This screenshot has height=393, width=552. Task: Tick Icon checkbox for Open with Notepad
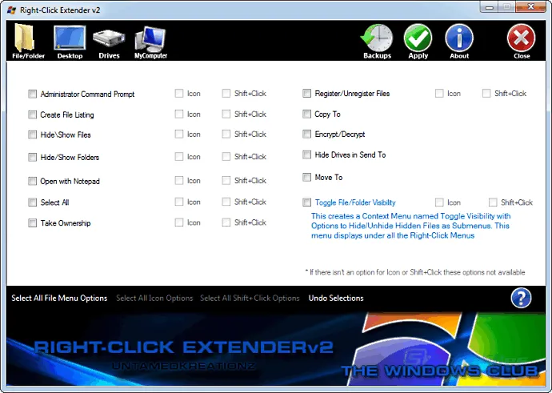click(x=179, y=181)
